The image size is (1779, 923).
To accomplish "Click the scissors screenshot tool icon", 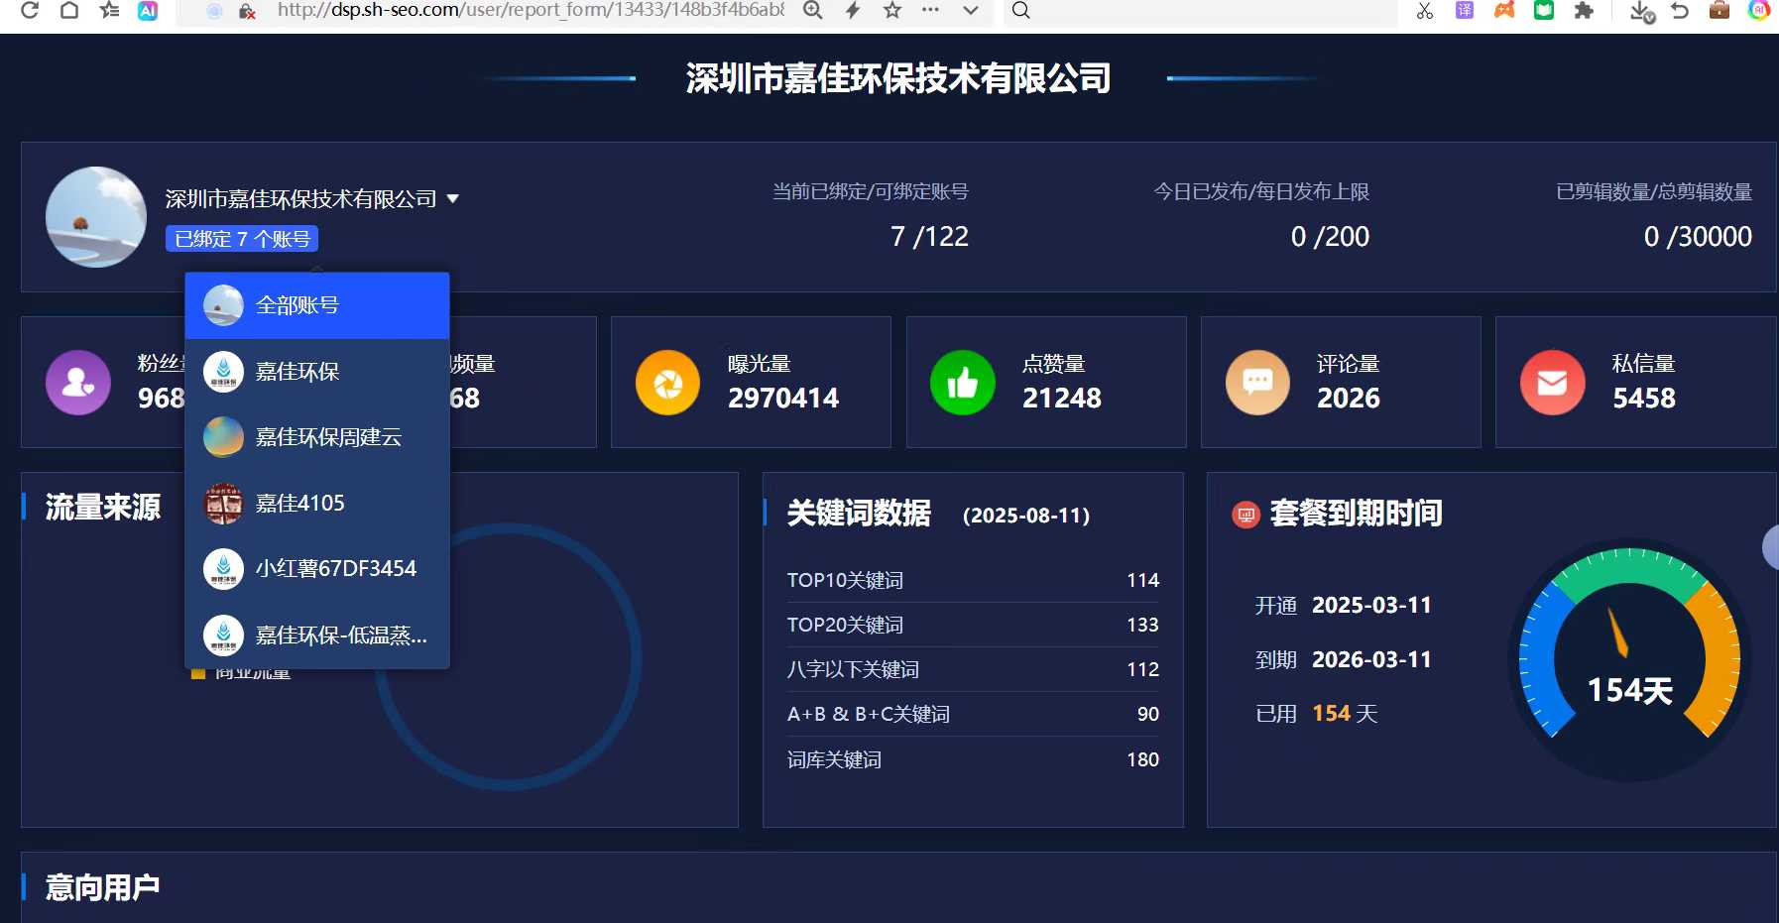I will point(1425,10).
